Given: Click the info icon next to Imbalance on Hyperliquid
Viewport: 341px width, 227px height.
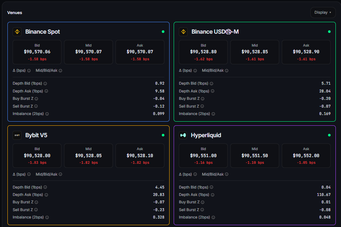Looking at the screenshot, I should click(214, 217).
